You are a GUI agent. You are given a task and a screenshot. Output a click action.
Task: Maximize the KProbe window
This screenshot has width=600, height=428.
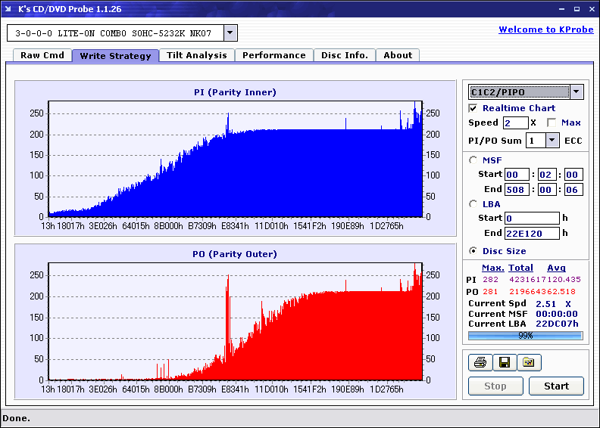click(x=577, y=9)
